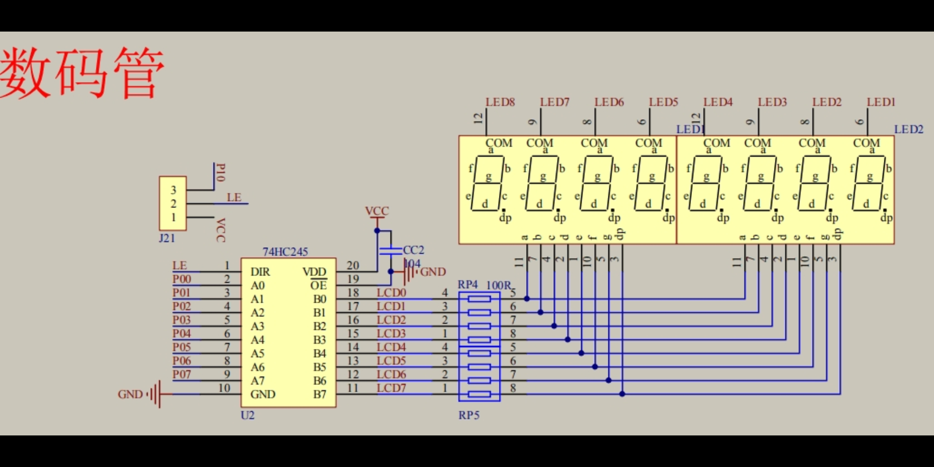This screenshot has width=934, height=467.
Task: Select the J21 connector designator label
Action: click(x=167, y=238)
